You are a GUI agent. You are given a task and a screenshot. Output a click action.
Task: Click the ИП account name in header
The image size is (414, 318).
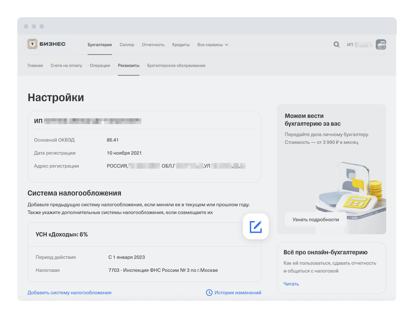click(359, 45)
